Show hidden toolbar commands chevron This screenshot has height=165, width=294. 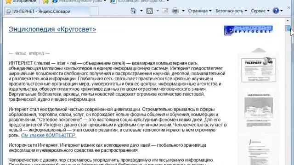[x=288, y=8]
